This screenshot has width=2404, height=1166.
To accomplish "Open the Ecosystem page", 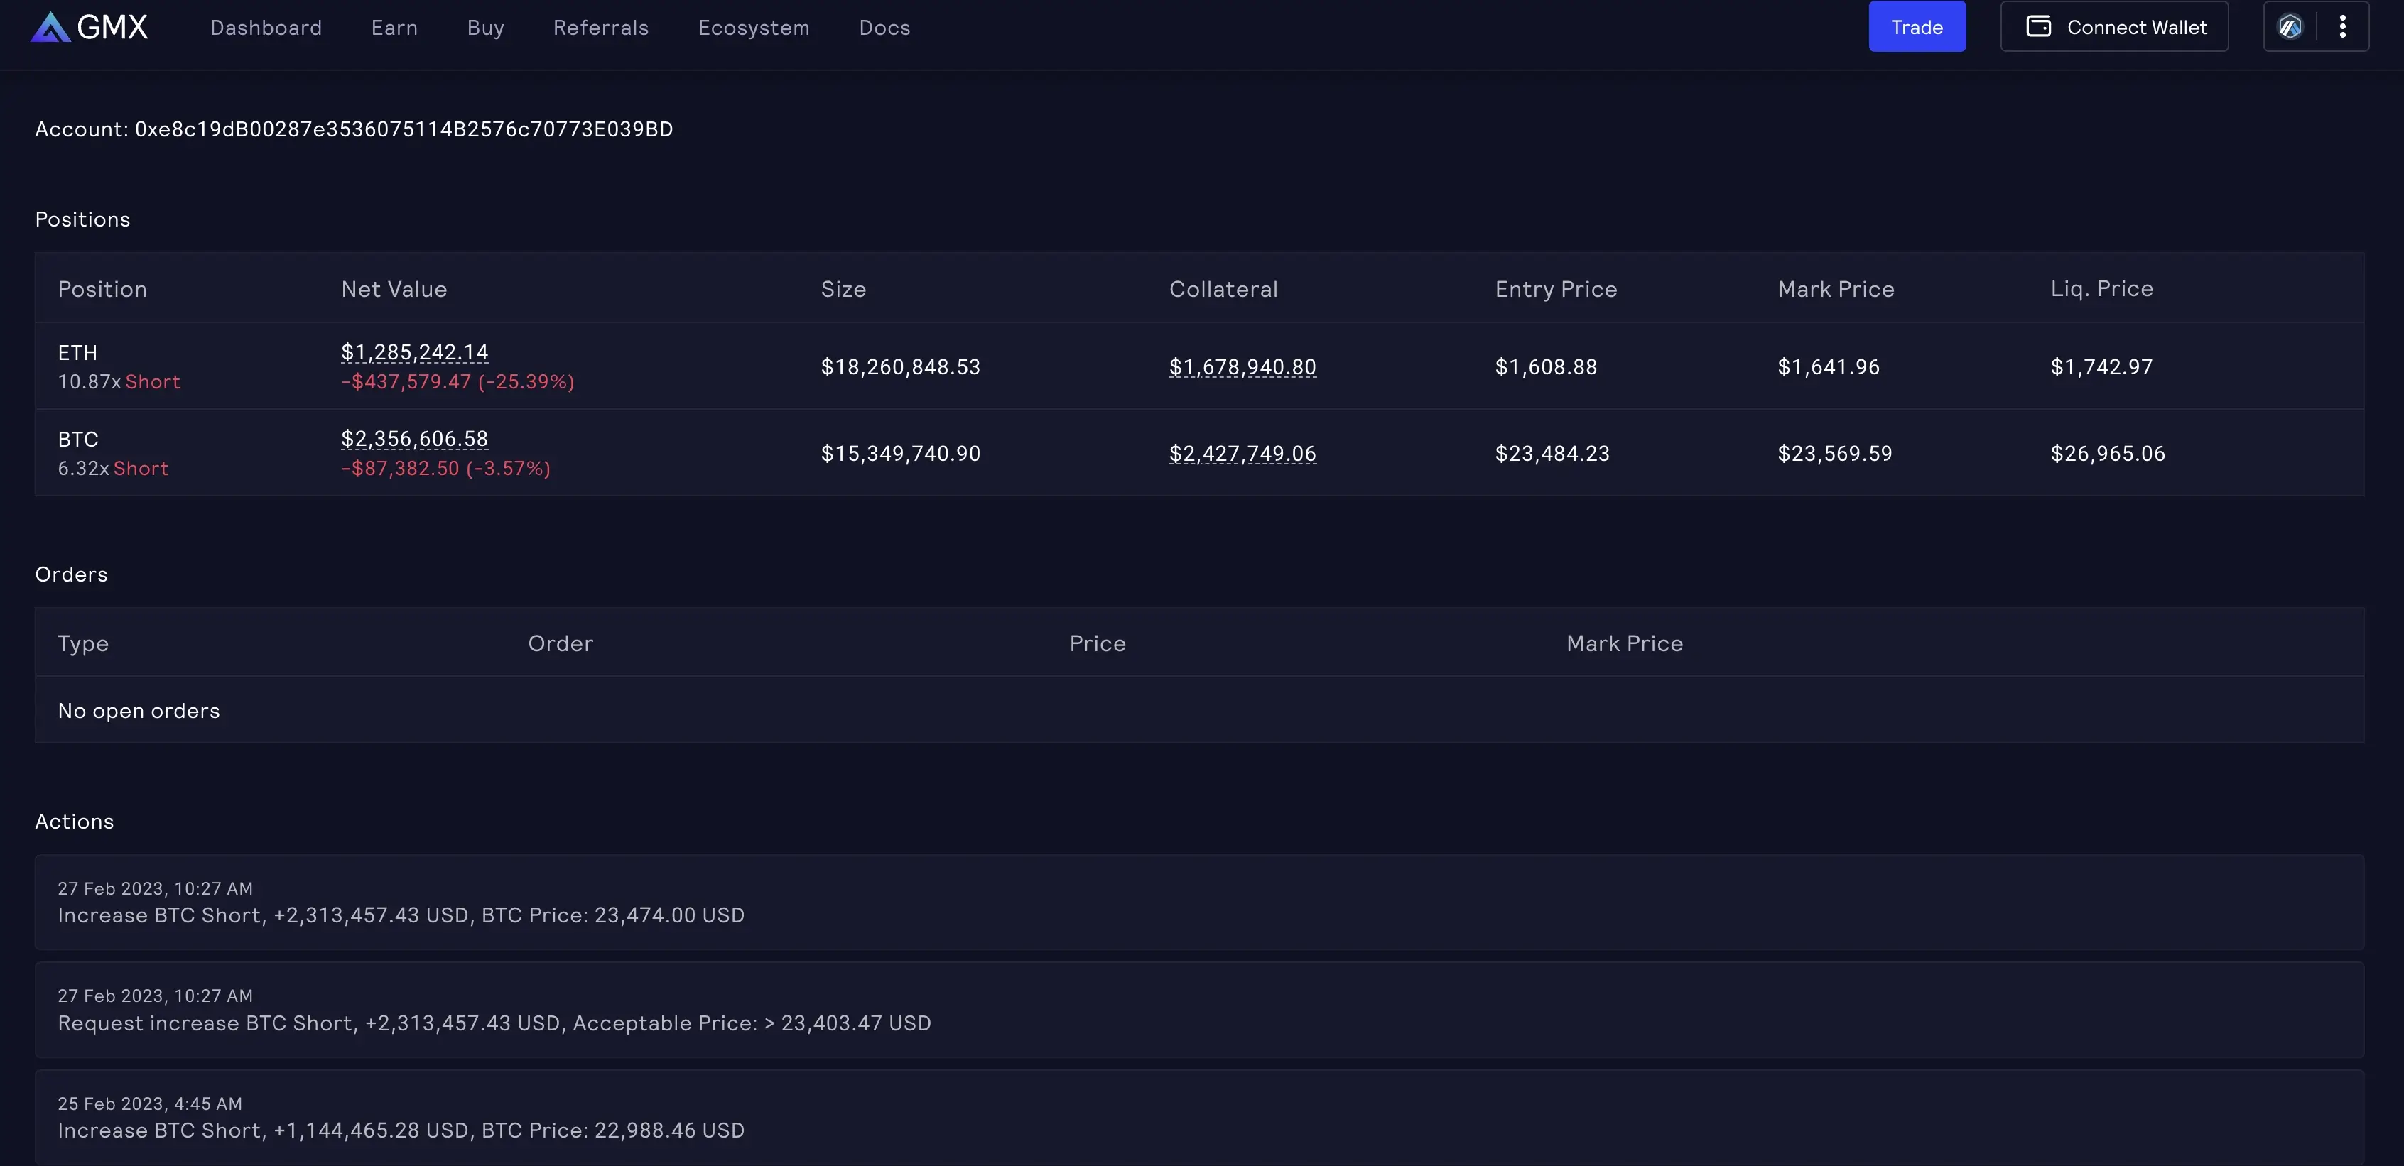I will (753, 28).
